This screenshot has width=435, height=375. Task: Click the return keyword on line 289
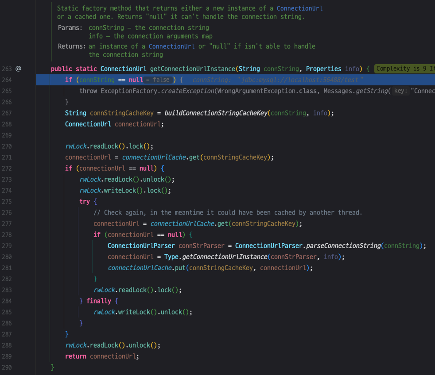click(x=75, y=356)
